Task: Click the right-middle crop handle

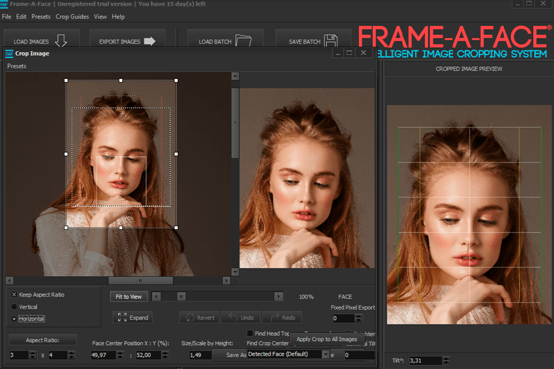Action: 177,154
